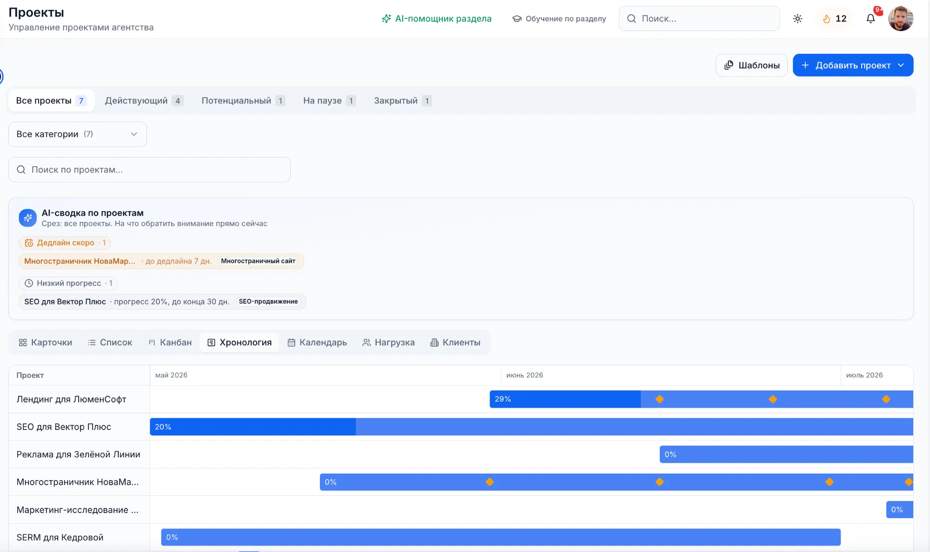Open the Обучение по разделу link
Viewport: 930px width, 552px height.
tap(559, 19)
